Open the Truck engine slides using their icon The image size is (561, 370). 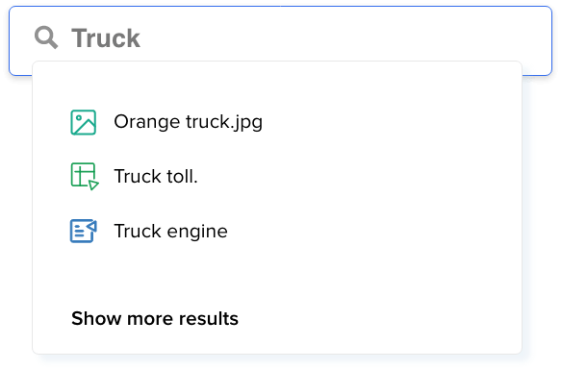point(84,231)
